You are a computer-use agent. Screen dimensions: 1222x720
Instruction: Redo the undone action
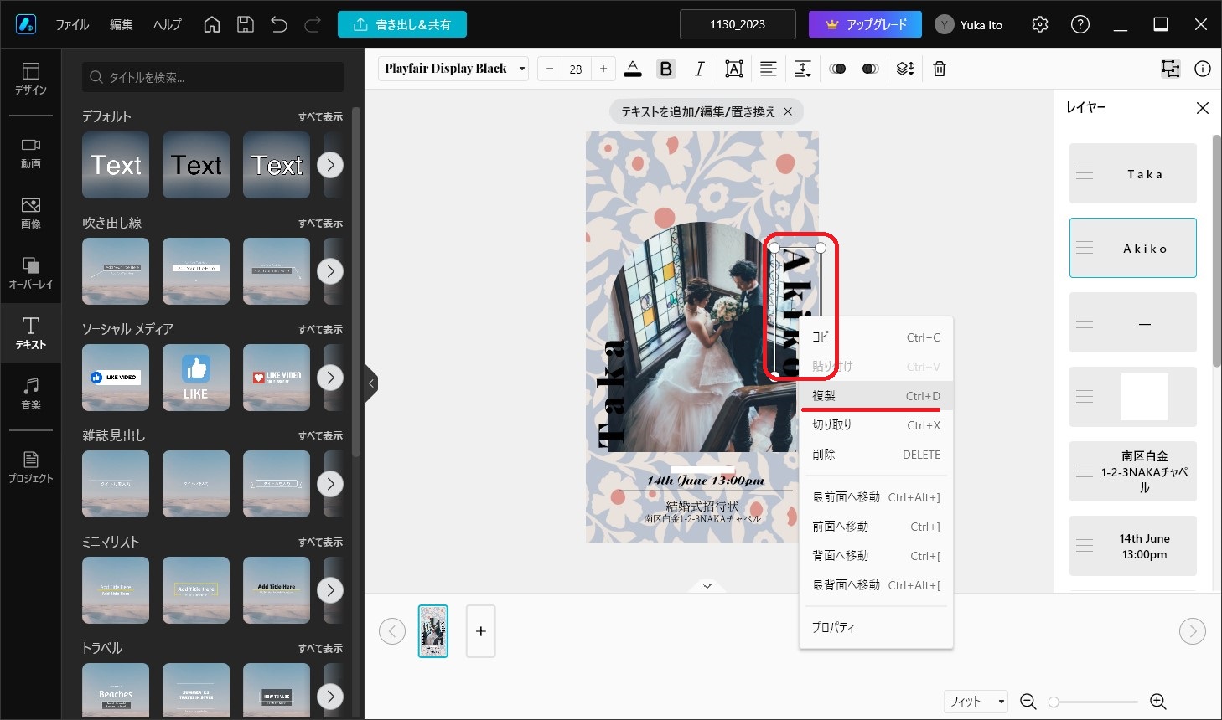(x=313, y=24)
